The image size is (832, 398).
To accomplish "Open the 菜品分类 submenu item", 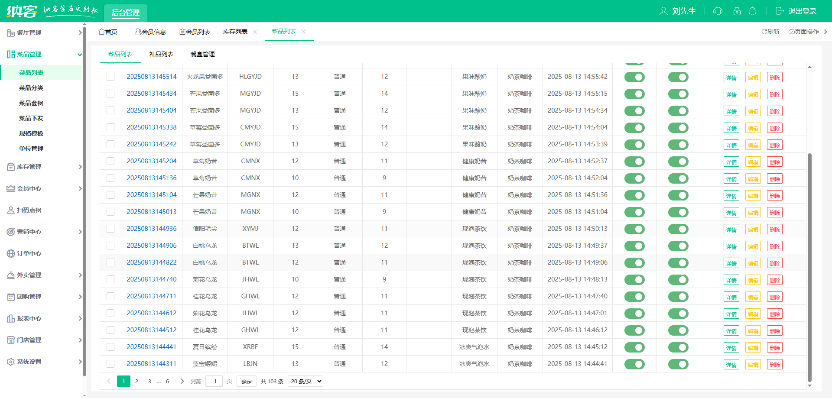I will 31,88.
